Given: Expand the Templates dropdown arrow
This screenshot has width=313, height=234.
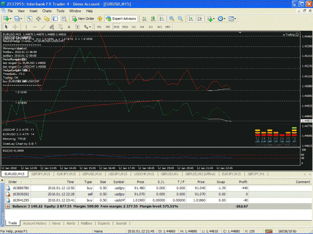Looking at the screenshot, I should coord(235,18).
